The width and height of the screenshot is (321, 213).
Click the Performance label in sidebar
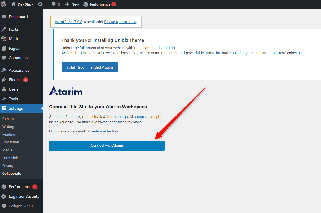coord(20,187)
